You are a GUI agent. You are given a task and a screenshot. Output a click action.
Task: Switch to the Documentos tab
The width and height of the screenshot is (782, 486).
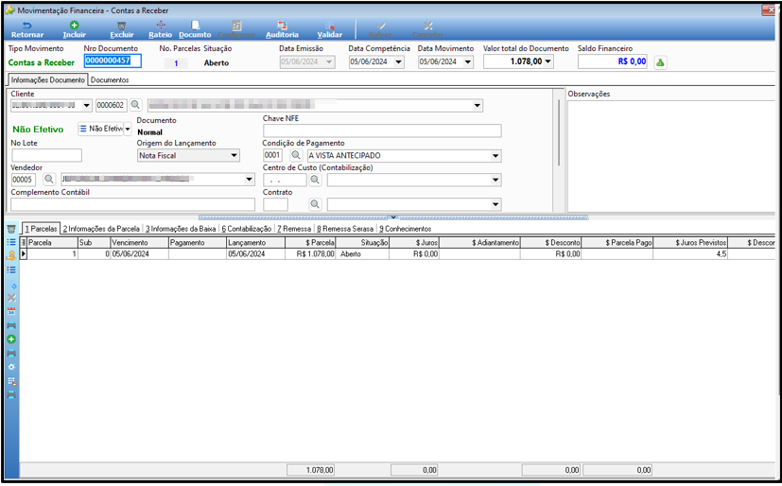(110, 79)
